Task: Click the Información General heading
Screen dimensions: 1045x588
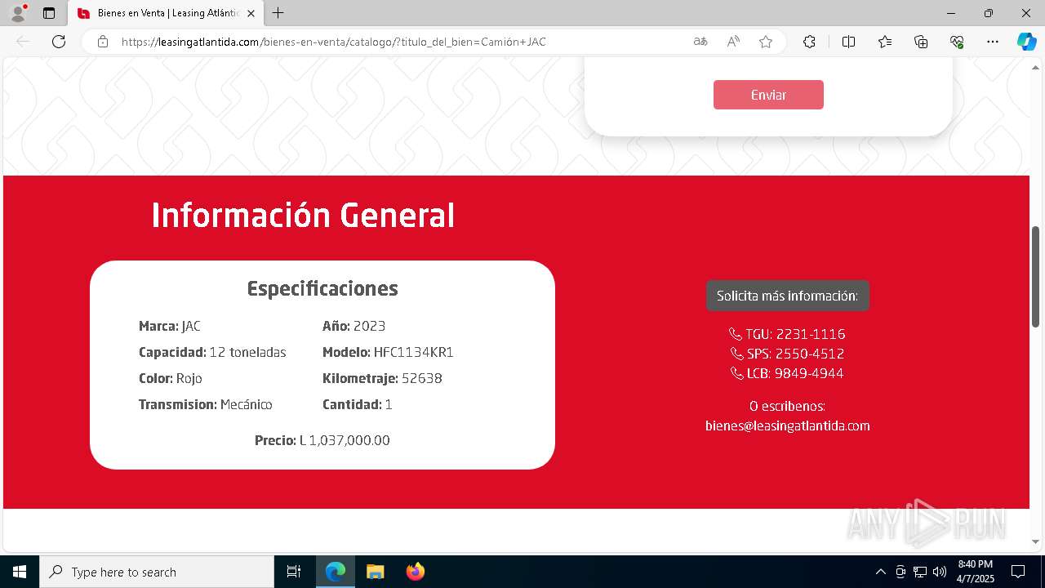Action: click(303, 216)
